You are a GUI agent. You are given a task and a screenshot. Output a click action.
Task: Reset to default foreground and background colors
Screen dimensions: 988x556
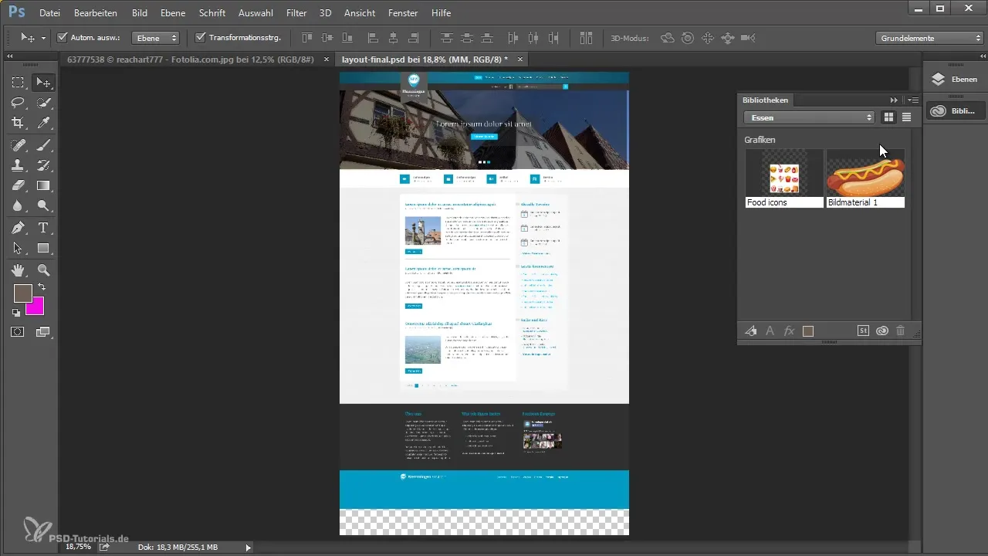(16, 313)
